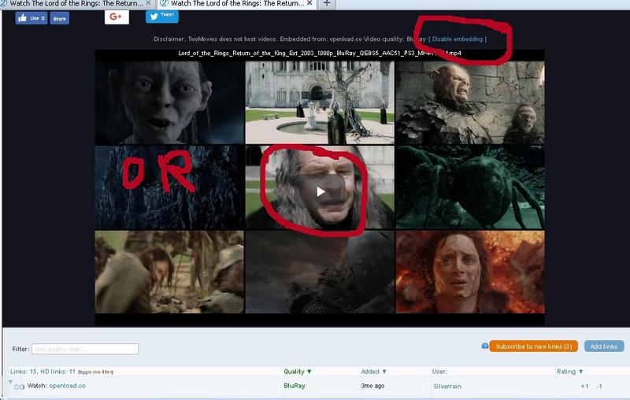
Task: Click the Twitter Tweet button
Action: point(162,17)
